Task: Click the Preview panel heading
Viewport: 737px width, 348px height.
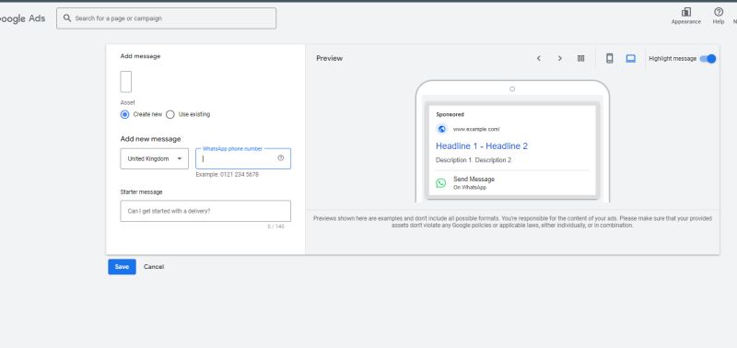Action: [x=330, y=58]
